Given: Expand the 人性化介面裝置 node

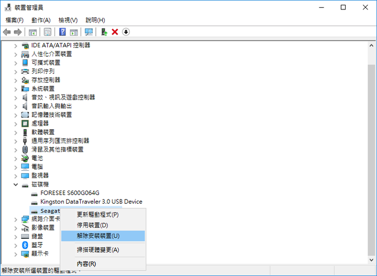Looking at the screenshot, I should [x=16, y=54].
